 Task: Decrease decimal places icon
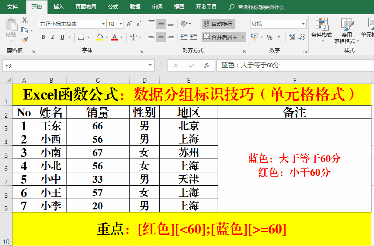301,37
